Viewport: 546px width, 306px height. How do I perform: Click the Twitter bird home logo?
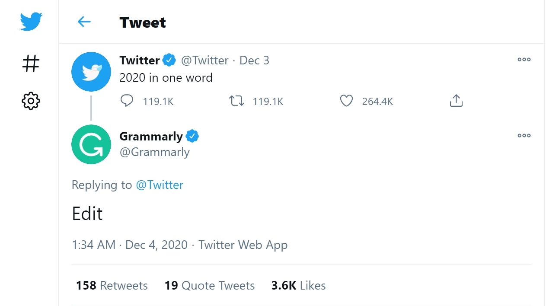click(x=31, y=22)
